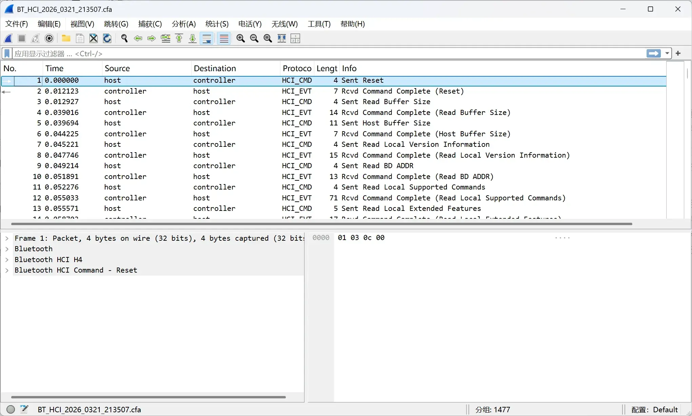Click hex bytes 01 03 0c 00
This screenshot has height=416, width=692.
click(x=361, y=238)
